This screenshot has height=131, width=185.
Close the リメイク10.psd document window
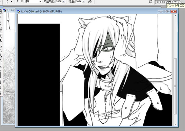click(174, 11)
